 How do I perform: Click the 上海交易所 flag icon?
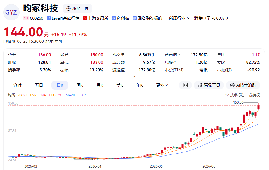click(x=85, y=18)
